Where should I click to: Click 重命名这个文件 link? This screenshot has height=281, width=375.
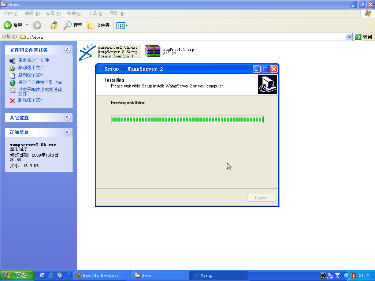[33, 60]
